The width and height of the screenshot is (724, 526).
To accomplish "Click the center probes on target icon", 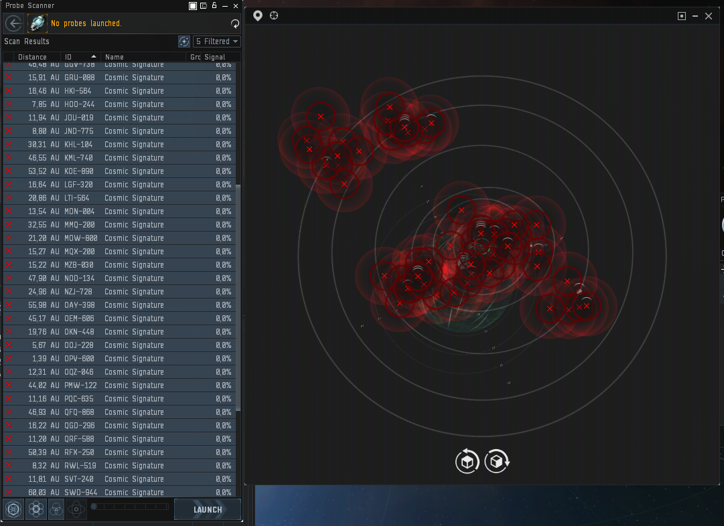I will 76,509.
